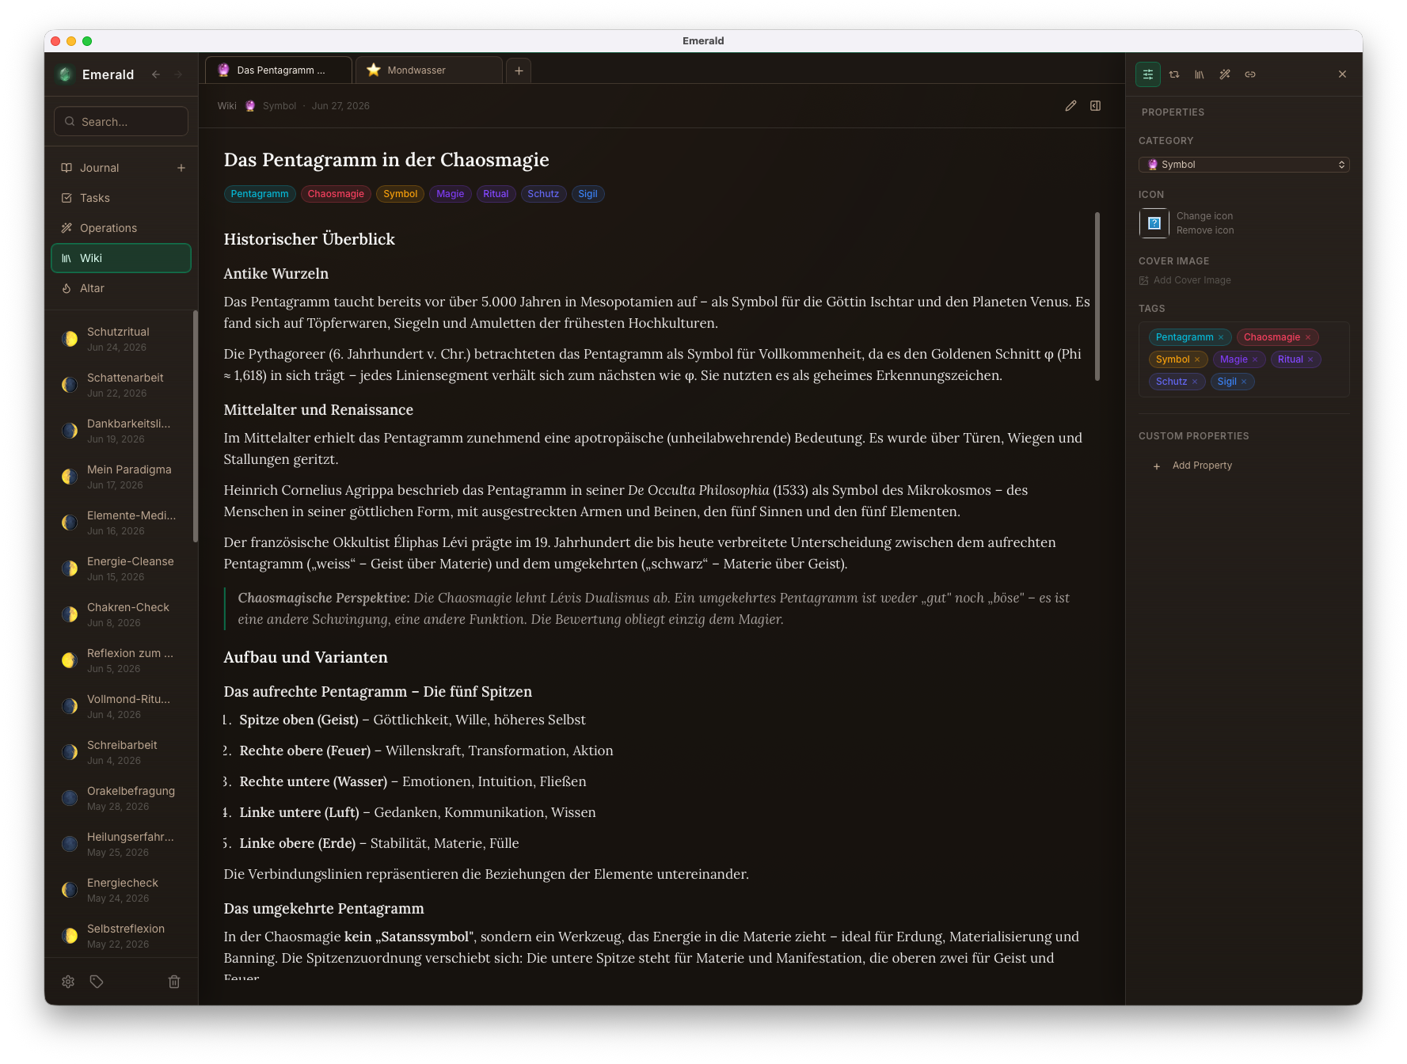Viewport: 1407px width, 1064px height.
Task: Remove the Symbol tag with its x
Action: point(1197,359)
